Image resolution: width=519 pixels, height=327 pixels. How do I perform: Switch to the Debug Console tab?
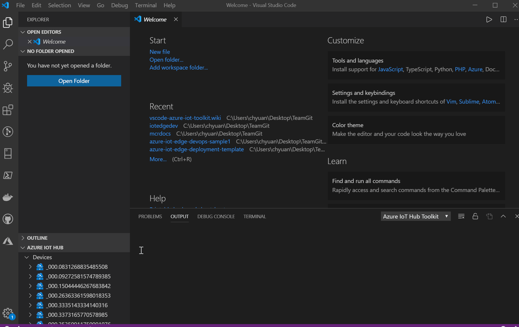(216, 216)
